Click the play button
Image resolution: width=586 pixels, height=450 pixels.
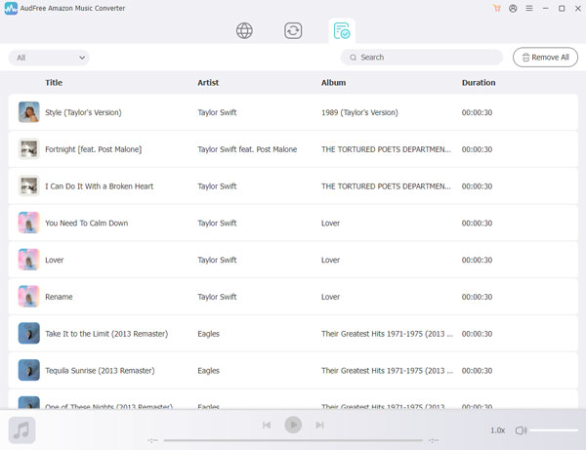click(x=293, y=425)
